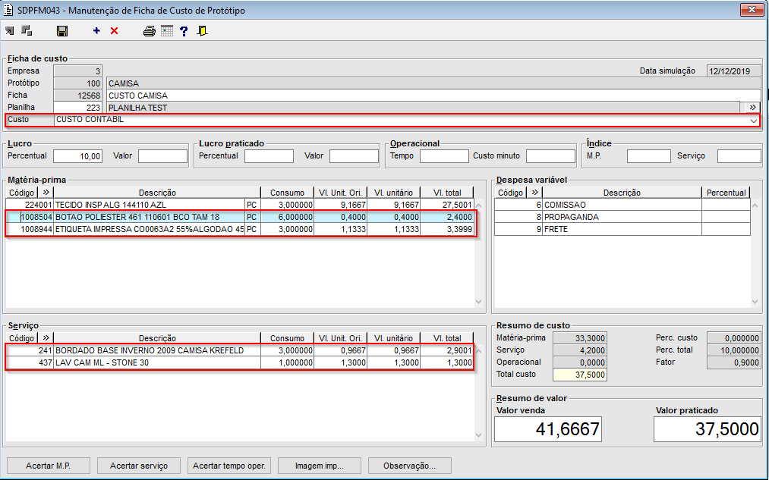Click the Data simulação field 12/12/2019
The height and width of the screenshot is (480, 769).
[733, 71]
